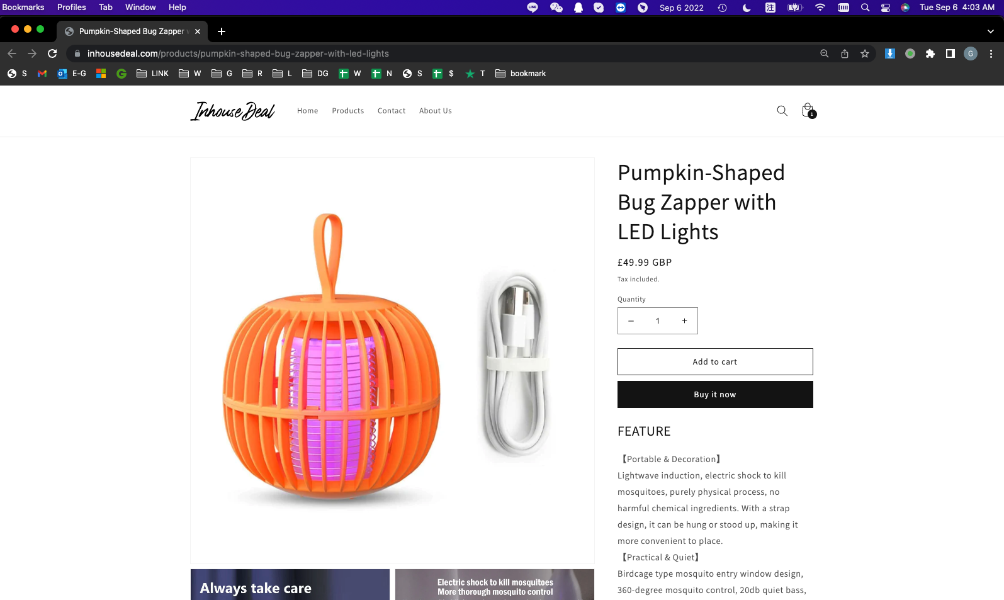Open the Products navigation menu item
The image size is (1004, 600).
click(348, 111)
